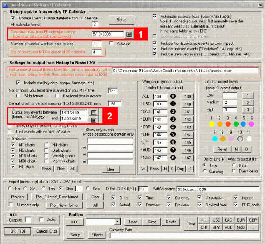Click Cancel (Esc) button
This screenshot has width=265, height=244.
point(47,231)
